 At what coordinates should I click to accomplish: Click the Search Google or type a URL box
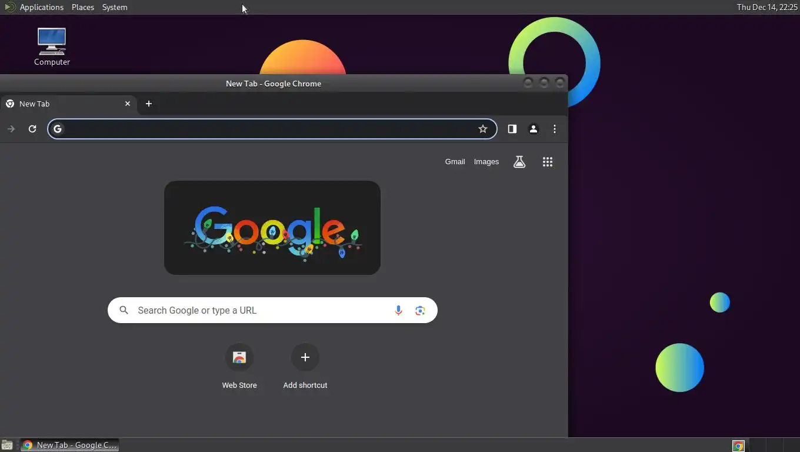click(x=272, y=310)
